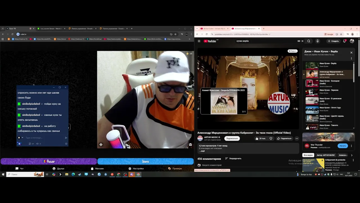The height and width of the screenshot is (203, 360).
Task: Clear the YouTube search query with X
Action: tap(302, 41)
